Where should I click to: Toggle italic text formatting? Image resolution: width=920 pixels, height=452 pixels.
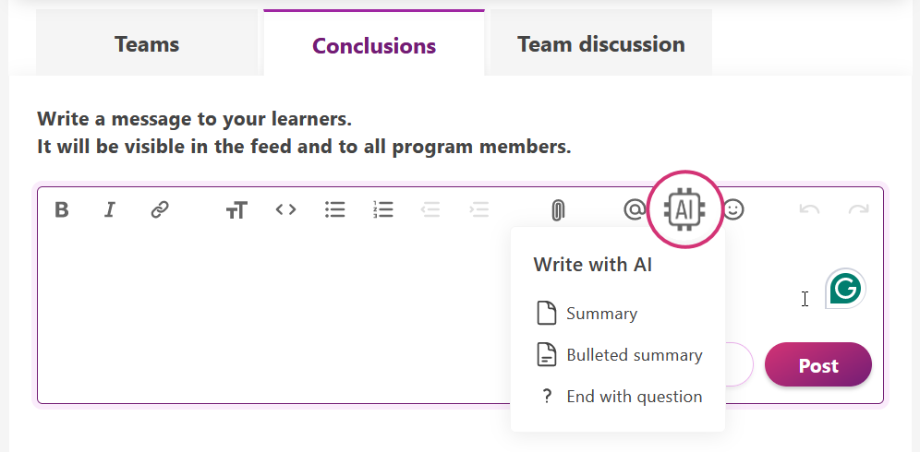(x=110, y=210)
